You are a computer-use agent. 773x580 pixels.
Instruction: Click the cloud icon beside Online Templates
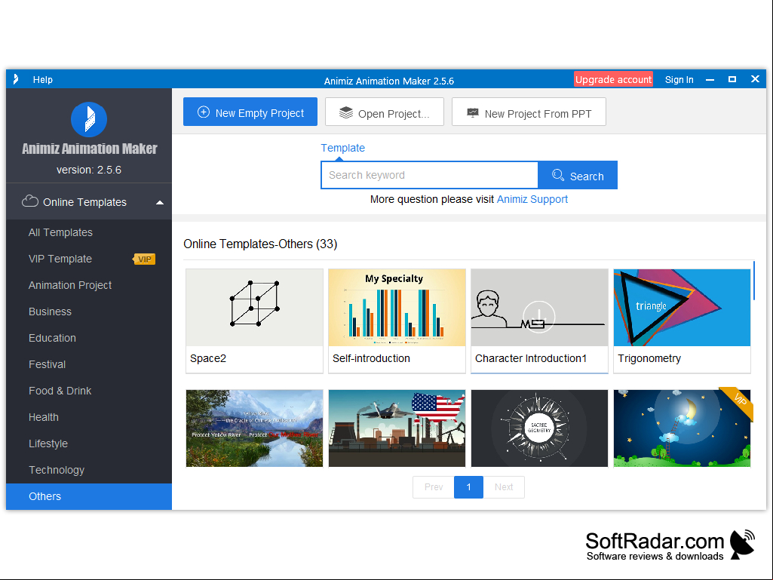(30, 201)
